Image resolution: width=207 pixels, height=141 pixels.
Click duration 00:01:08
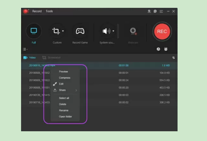coord(123,65)
